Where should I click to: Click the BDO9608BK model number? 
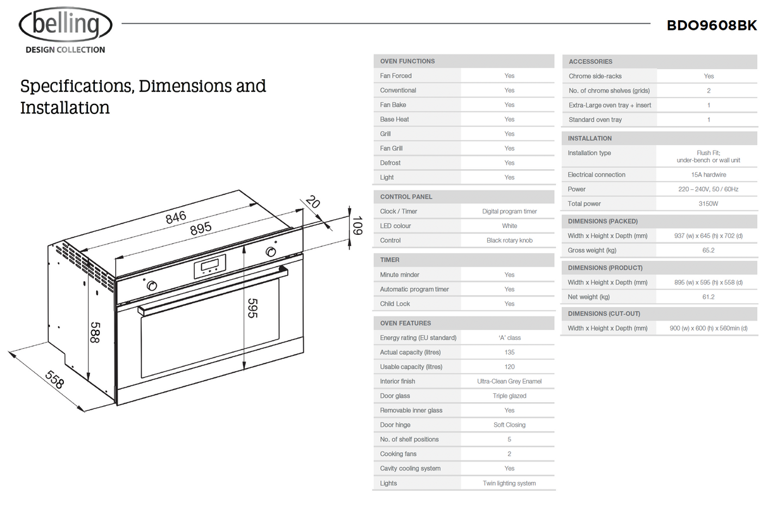click(x=711, y=25)
